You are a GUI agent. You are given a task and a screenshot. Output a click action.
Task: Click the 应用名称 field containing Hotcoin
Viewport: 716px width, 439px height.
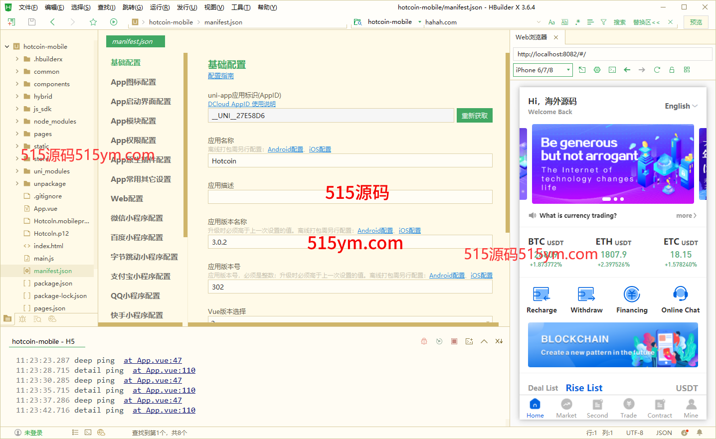click(350, 161)
